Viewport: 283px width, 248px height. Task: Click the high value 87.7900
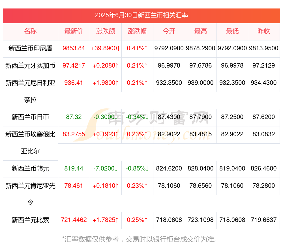coord(201,117)
